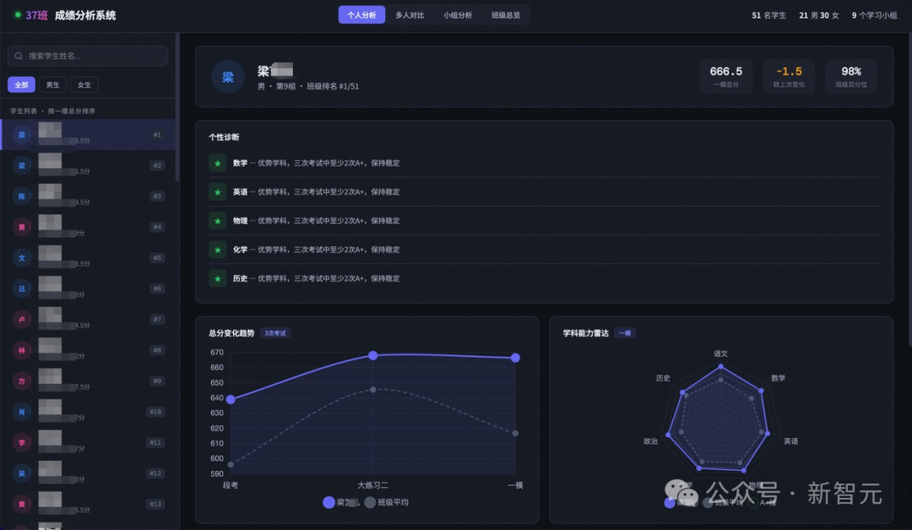Click the 98% 班级百分位 stat card
Screen dimensions: 912x530
tap(850, 76)
